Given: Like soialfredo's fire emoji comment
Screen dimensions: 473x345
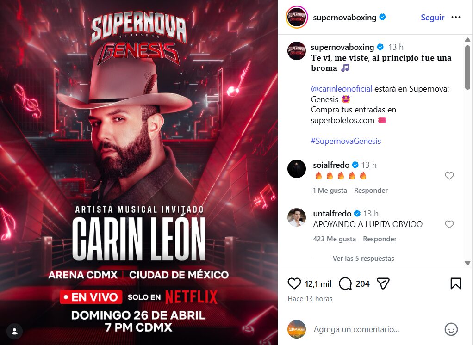Looking at the screenshot, I should point(449,176).
